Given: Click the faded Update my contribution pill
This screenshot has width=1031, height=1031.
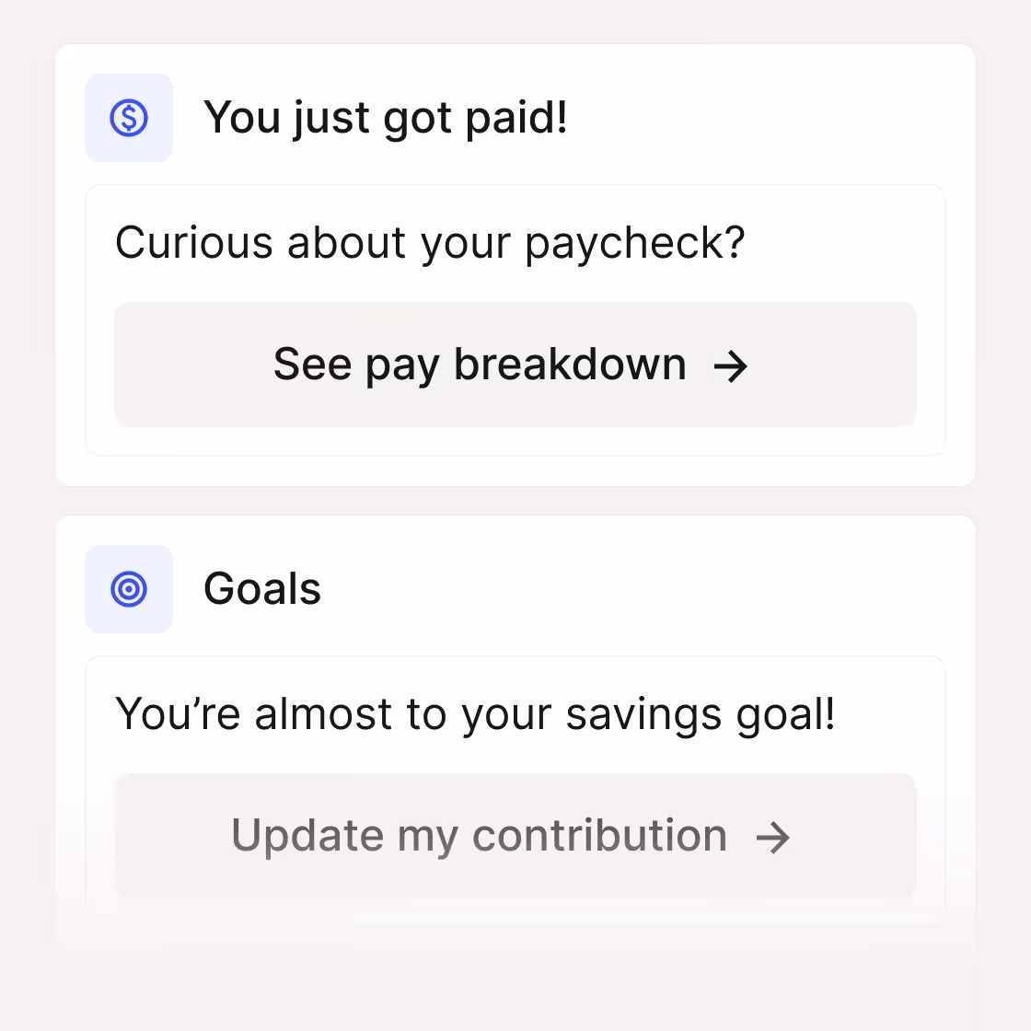Looking at the screenshot, I should click(x=515, y=836).
